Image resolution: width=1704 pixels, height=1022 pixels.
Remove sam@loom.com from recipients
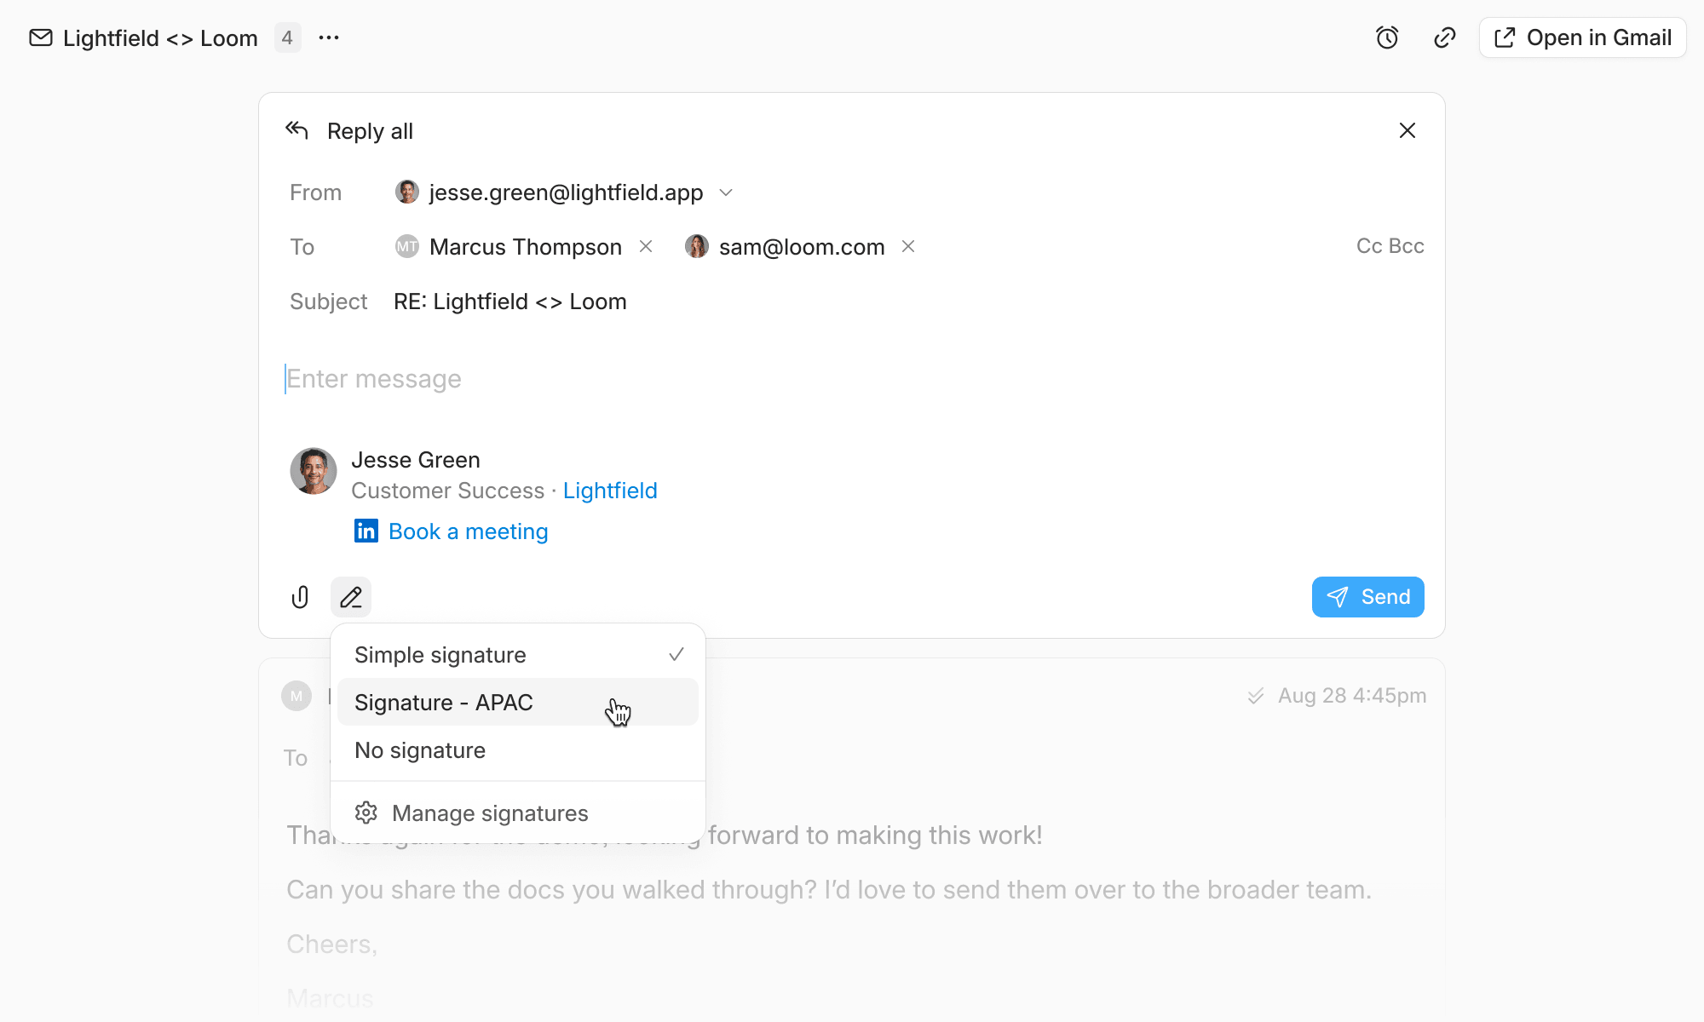pyautogui.click(x=908, y=246)
